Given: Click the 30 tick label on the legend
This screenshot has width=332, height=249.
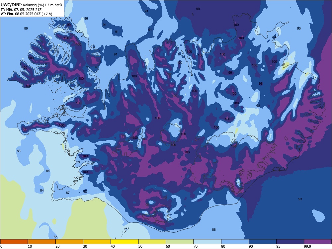Looking at the screenshot, I should tap(85, 246).
